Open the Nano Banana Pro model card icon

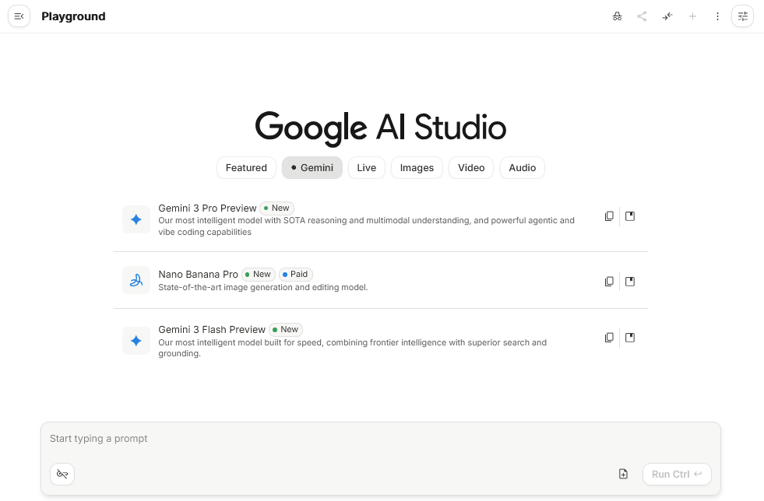pyautogui.click(x=630, y=281)
